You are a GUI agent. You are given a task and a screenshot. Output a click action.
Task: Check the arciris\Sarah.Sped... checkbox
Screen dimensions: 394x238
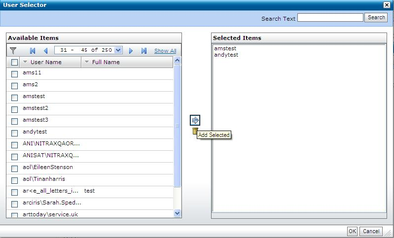click(15, 204)
